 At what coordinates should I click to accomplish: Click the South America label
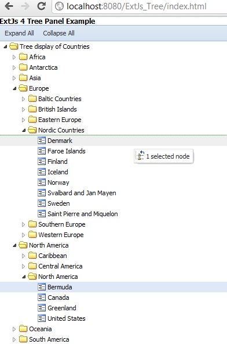point(49,339)
